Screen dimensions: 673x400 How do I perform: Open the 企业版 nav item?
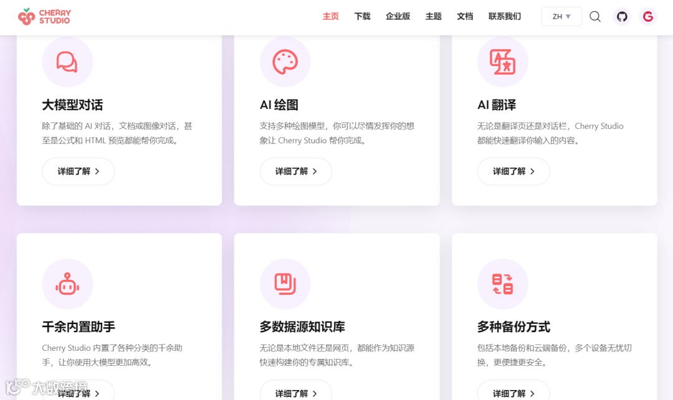(x=398, y=16)
